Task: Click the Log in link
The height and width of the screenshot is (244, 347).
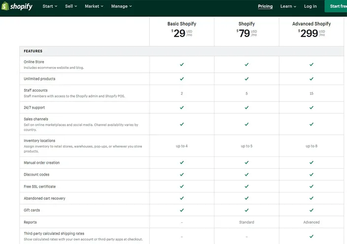Action: point(310,6)
